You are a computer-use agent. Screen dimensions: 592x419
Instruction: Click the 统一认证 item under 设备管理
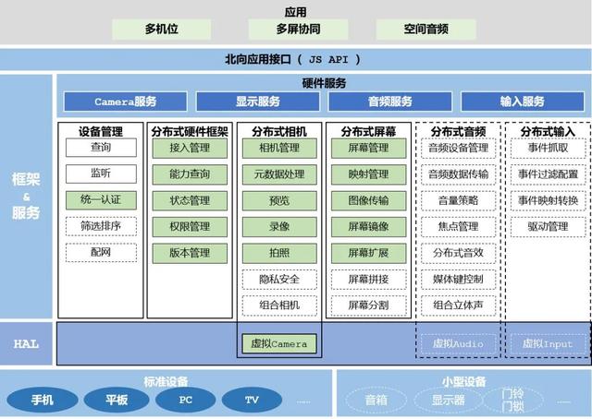pos(101,200)
